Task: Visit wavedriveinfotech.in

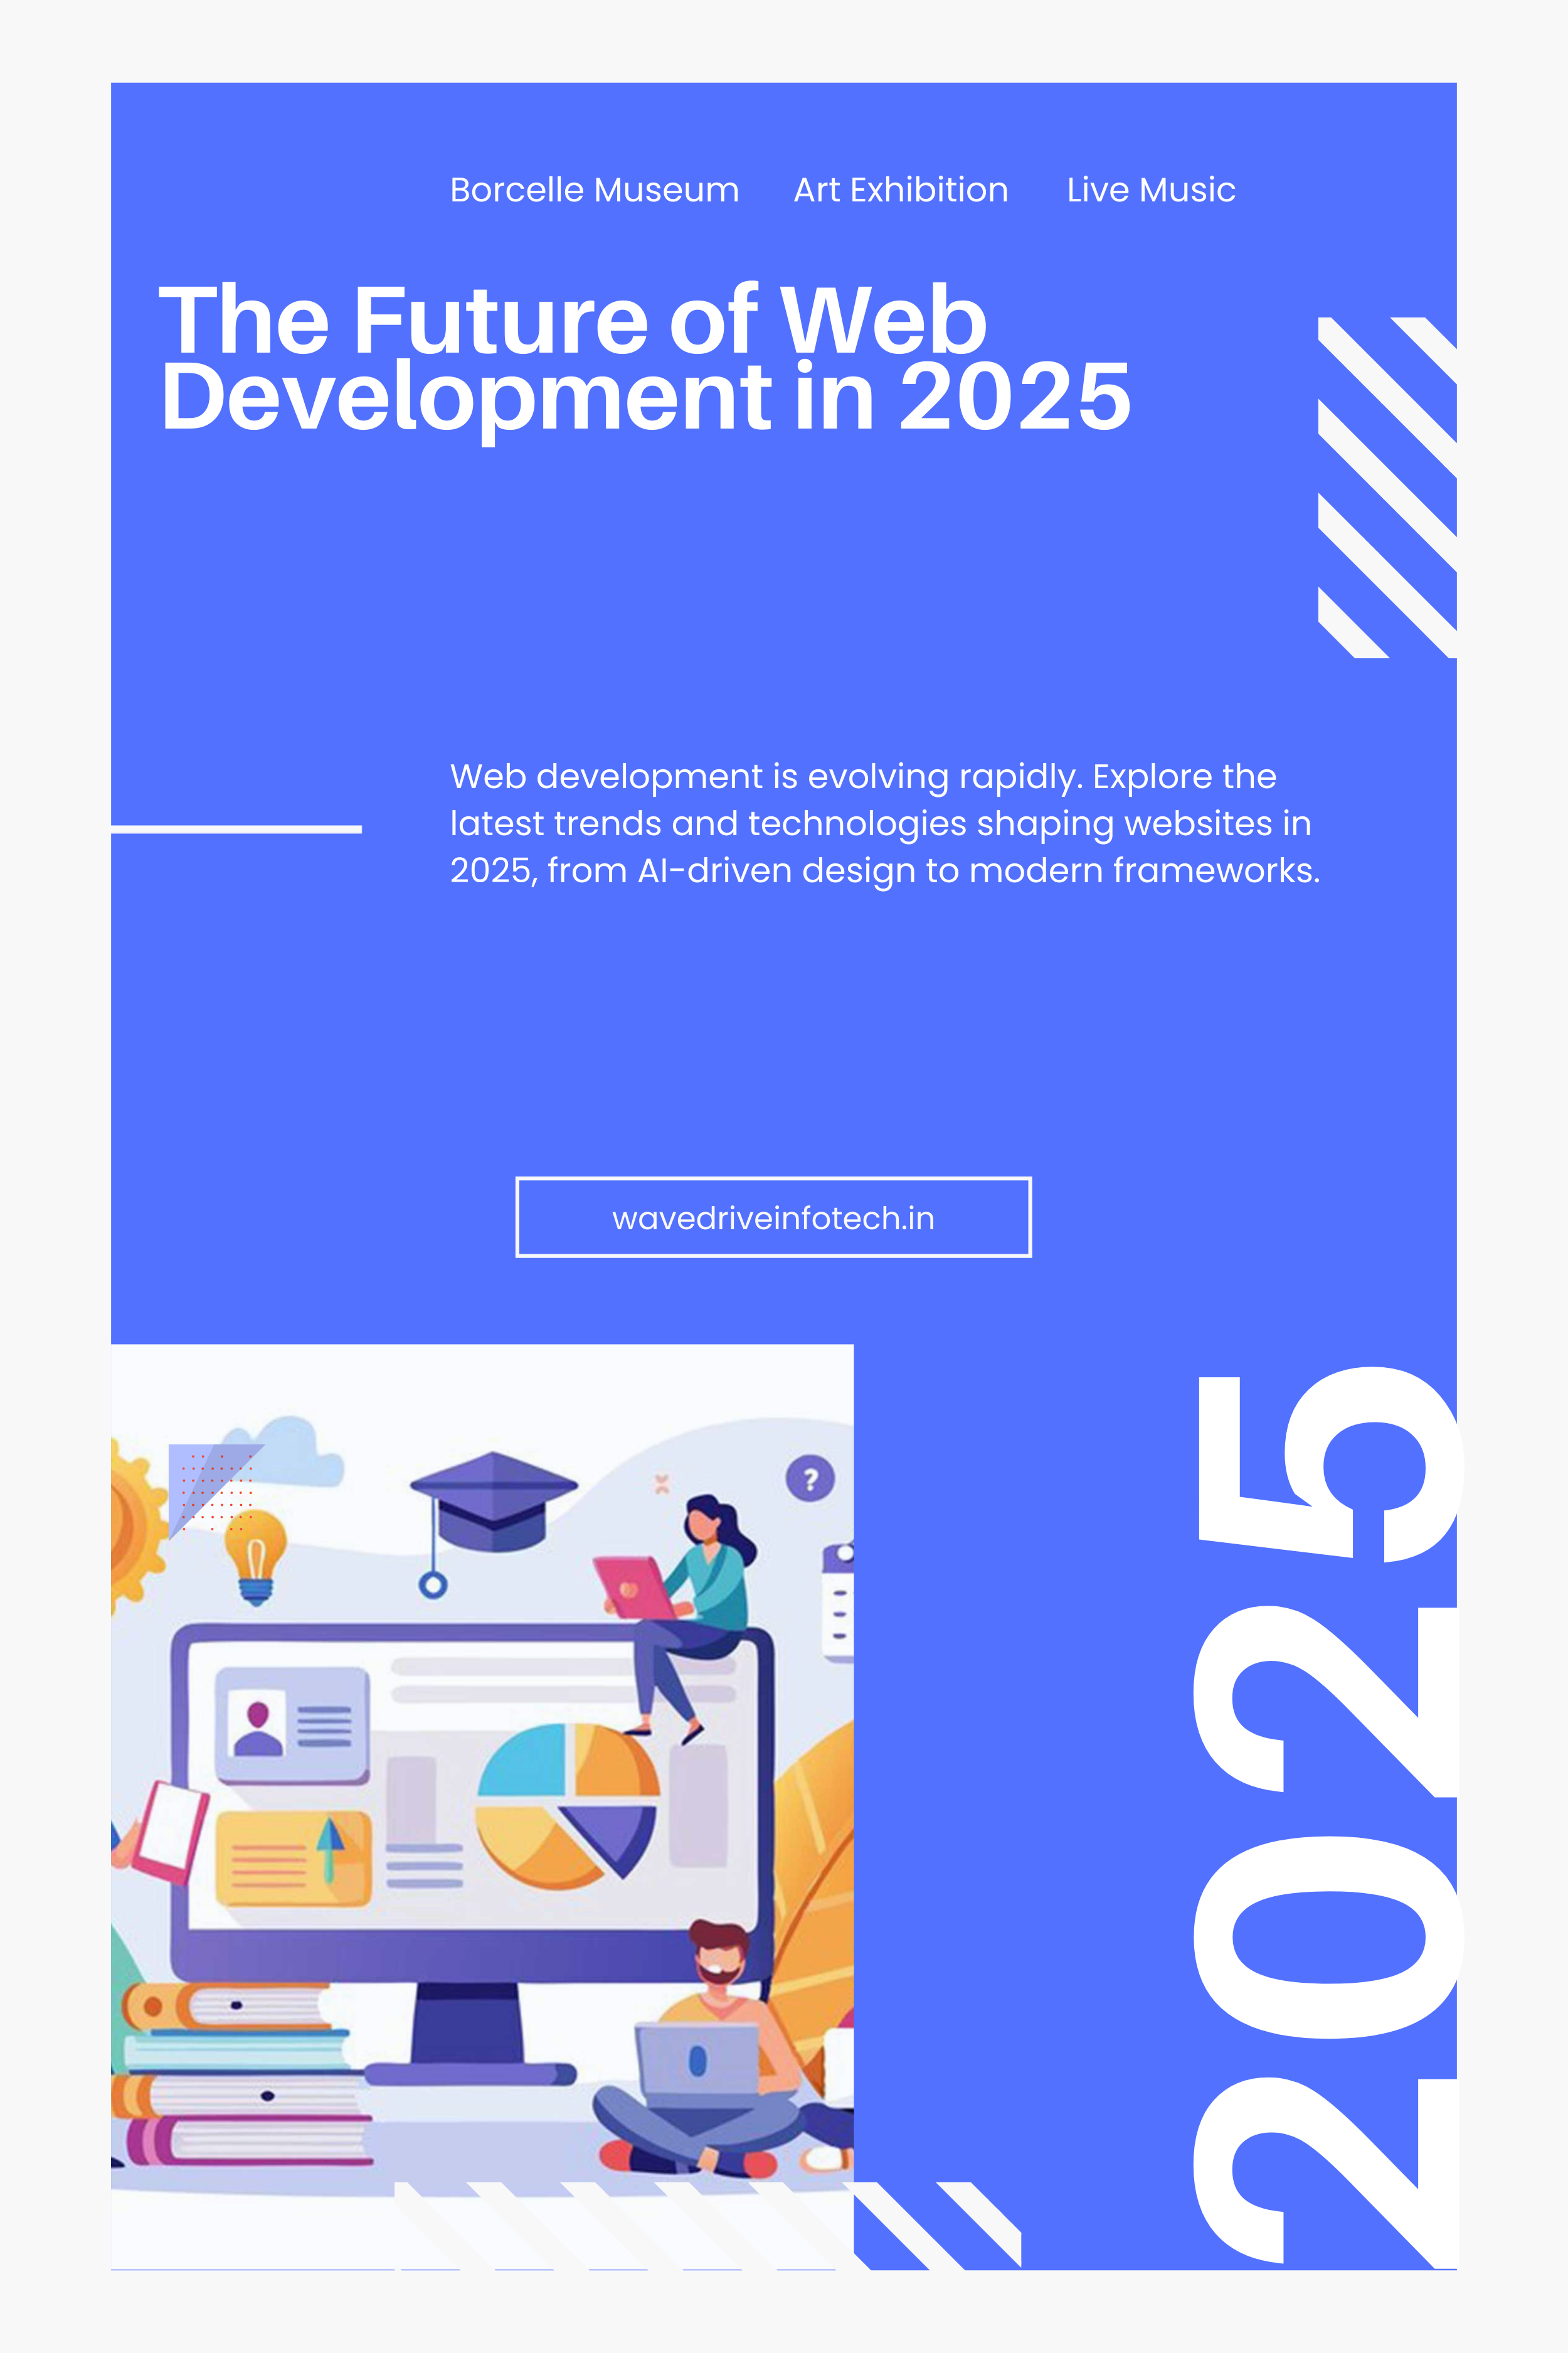Action: point(774,1217)
